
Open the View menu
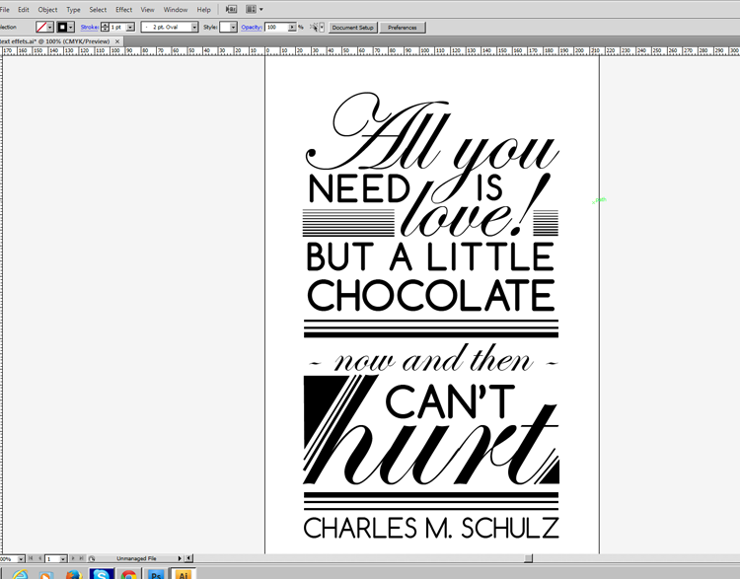147,10
